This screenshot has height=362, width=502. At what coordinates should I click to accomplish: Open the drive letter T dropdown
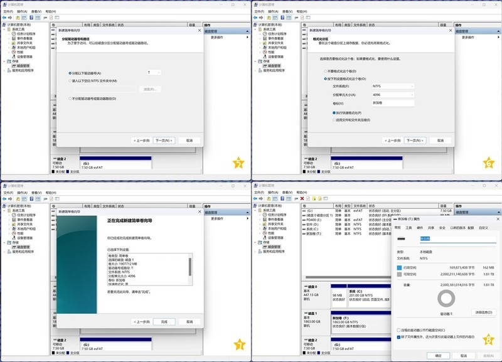tap(154, 73)
